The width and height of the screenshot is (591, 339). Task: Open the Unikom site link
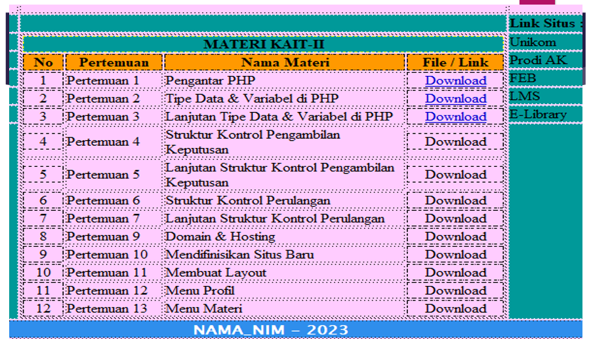533,43
